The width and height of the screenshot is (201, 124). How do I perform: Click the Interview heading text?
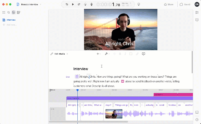[x=81, y=69]
